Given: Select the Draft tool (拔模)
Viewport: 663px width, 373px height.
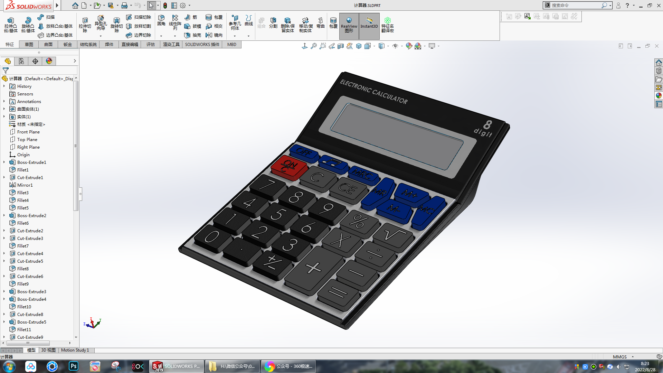Looking at the screenshot, I should pyautogui.click(x=193, y=26).
